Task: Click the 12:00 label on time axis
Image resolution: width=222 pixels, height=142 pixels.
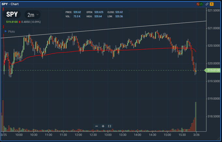Action: pos(78,135)
